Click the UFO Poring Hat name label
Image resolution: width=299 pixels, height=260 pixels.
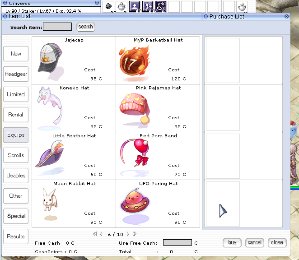(x=159, y=184)
